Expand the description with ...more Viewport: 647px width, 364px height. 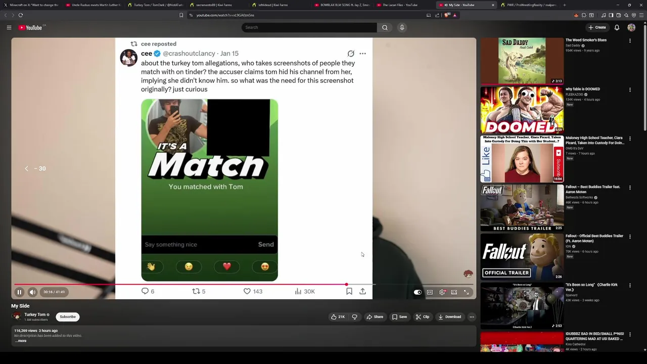(21, 341)
